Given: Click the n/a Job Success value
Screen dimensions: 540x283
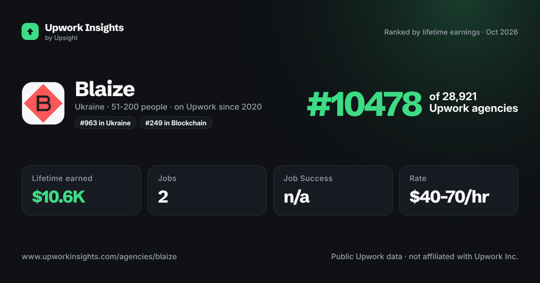Looking at the screenshot, I should (x=297, y=196).
